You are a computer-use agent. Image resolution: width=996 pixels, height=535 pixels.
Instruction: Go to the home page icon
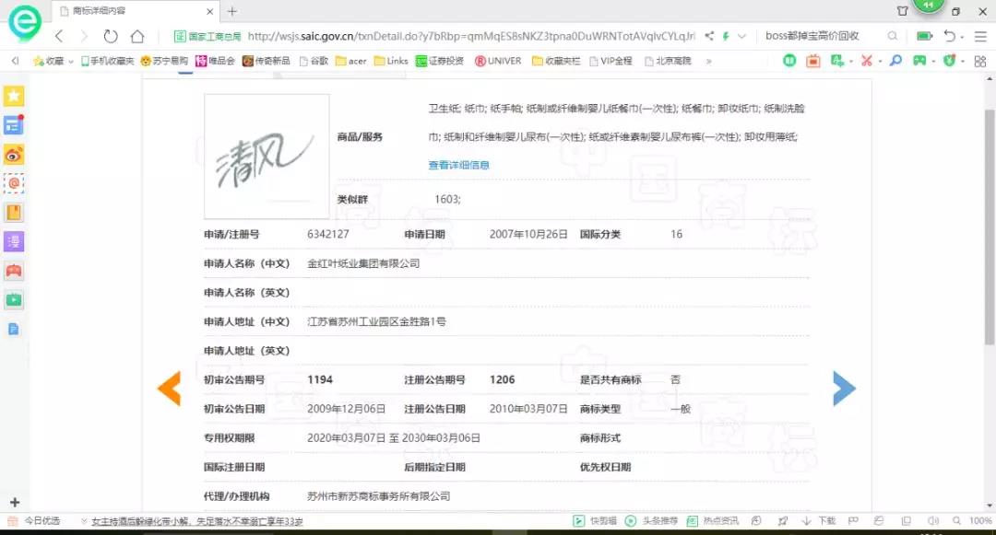[137, 36]
